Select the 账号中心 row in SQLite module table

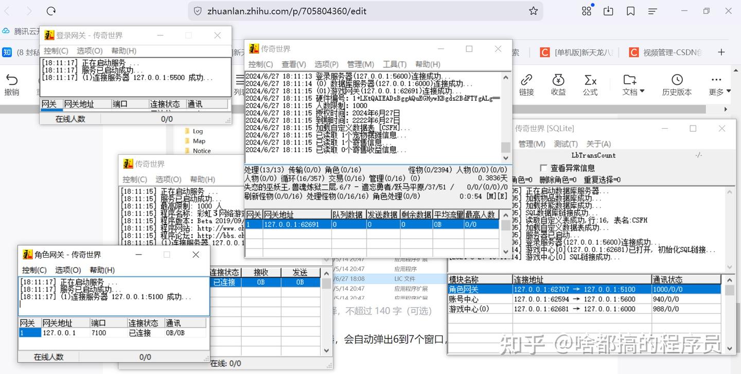coord(584,299)
